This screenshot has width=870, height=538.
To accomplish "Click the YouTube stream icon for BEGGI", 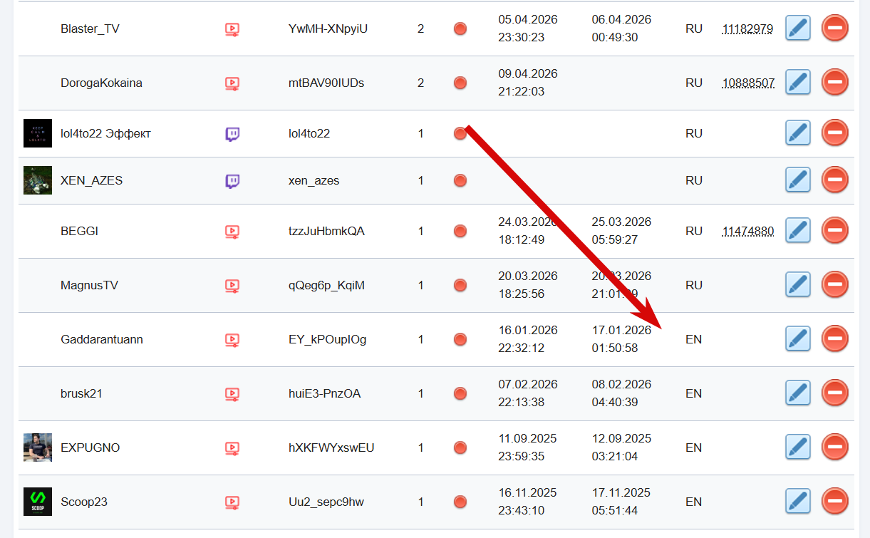I will pos(232,232).
